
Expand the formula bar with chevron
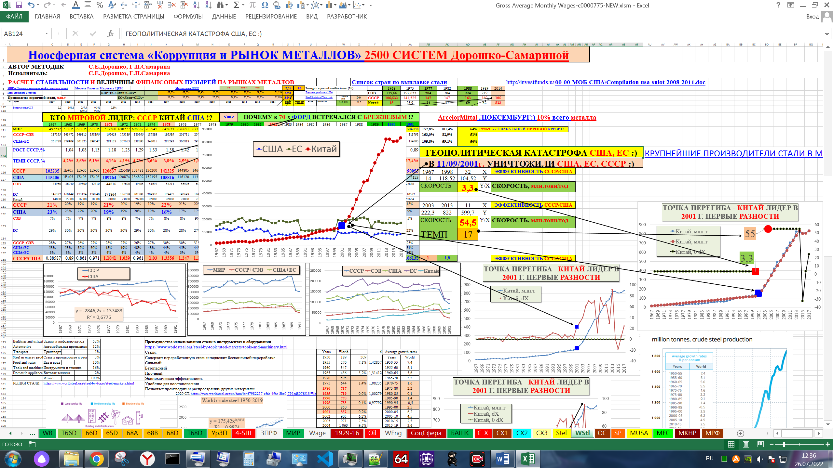coord(827,34)
